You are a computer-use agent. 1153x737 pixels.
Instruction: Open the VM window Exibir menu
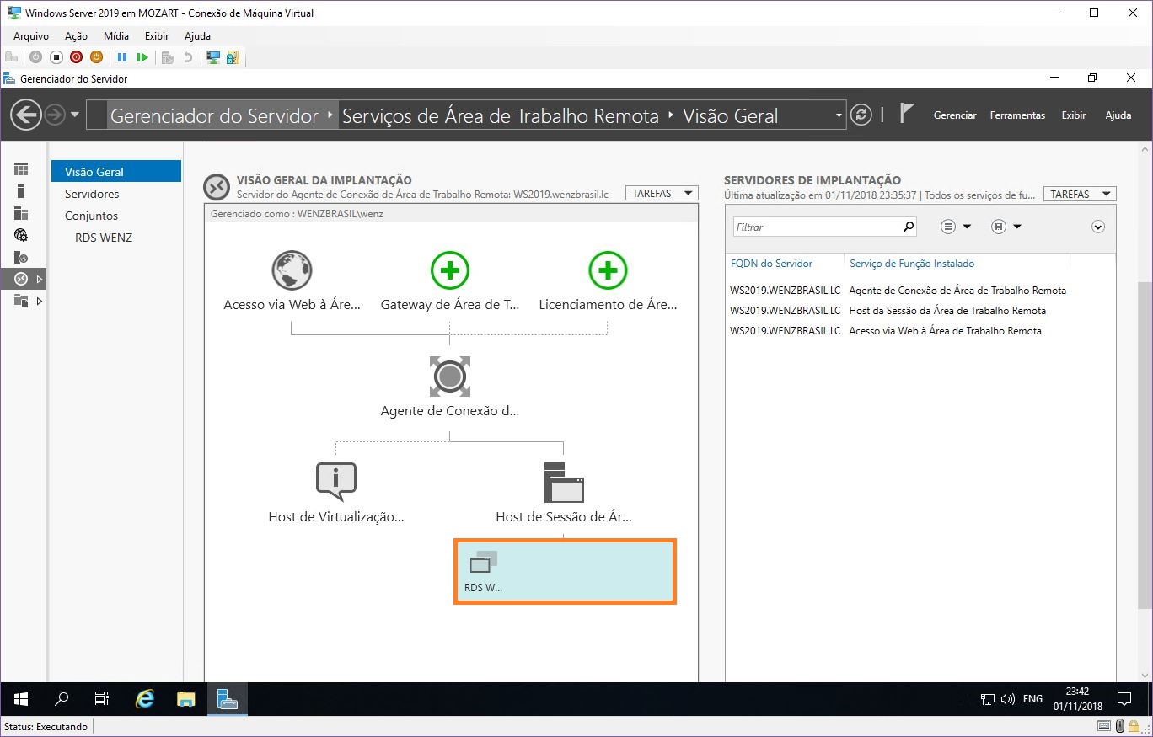click(157, 36)
